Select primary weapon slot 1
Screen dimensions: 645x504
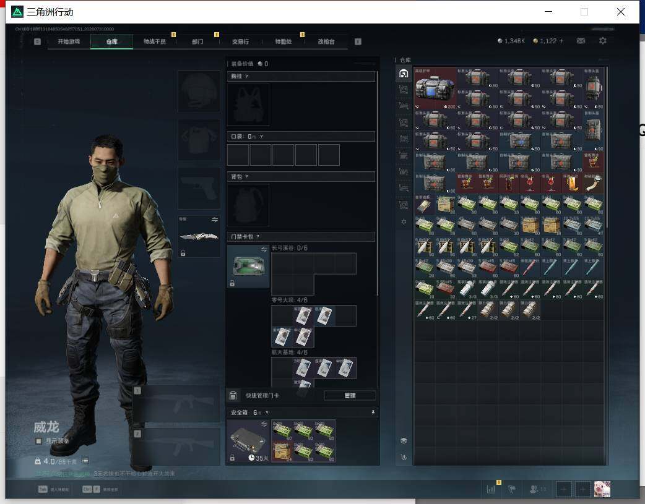click(176, 404)
